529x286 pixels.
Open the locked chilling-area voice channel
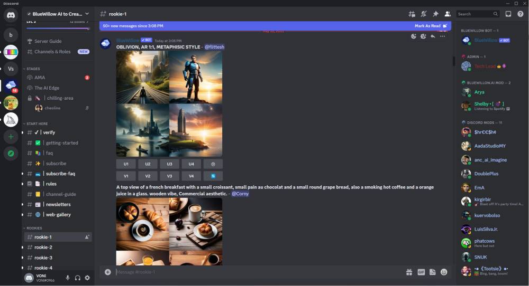click(58, 98)
